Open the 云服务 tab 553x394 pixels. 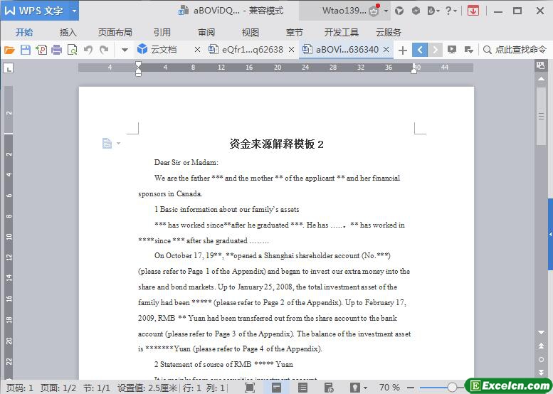click(x=389, y=33)
